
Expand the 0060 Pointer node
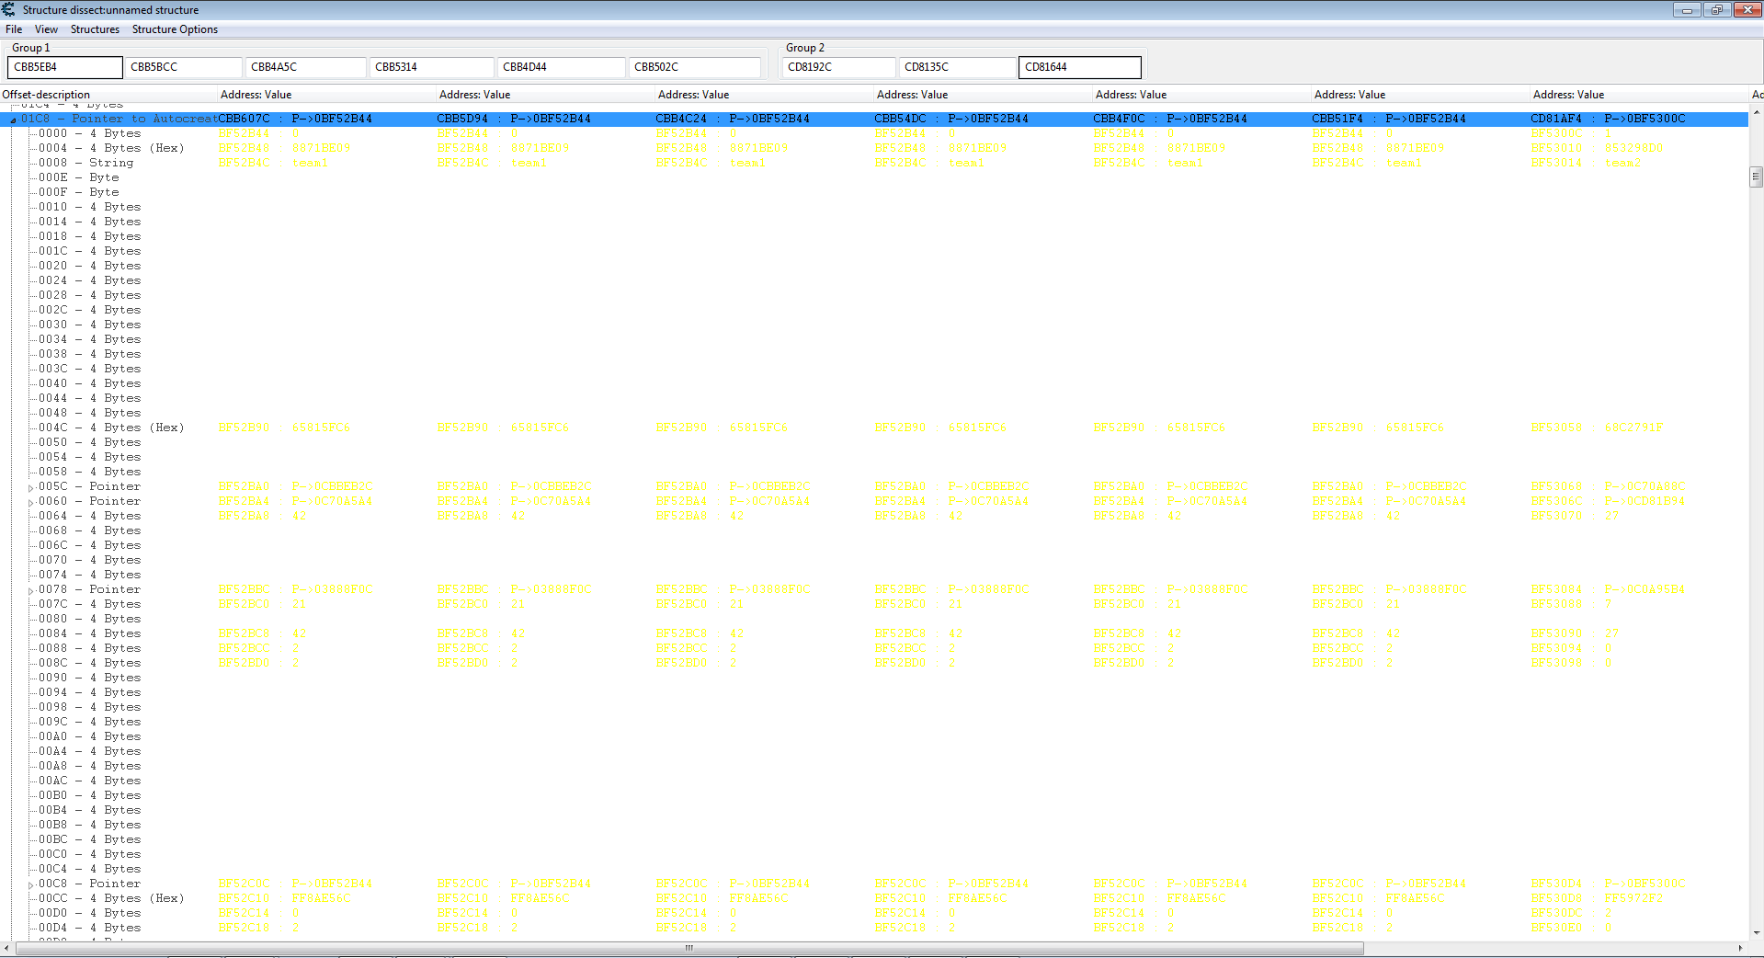[x=30, y=503]
